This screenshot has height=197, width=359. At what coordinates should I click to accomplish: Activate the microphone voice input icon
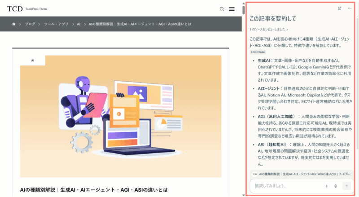[336, 186]
